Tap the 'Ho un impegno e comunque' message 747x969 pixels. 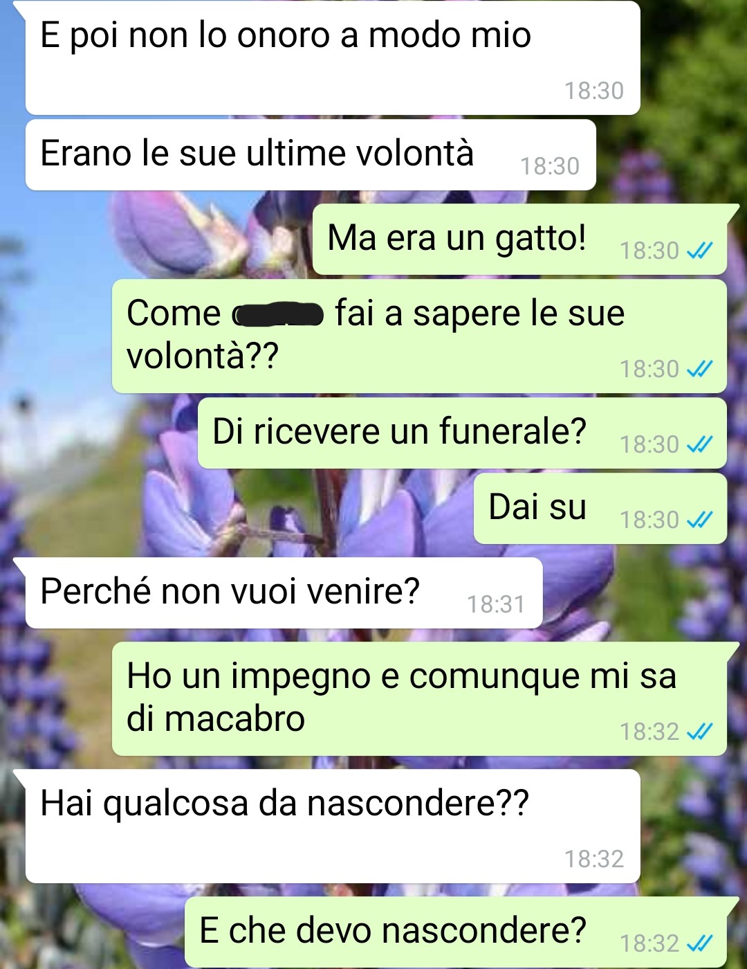(419, 699)
